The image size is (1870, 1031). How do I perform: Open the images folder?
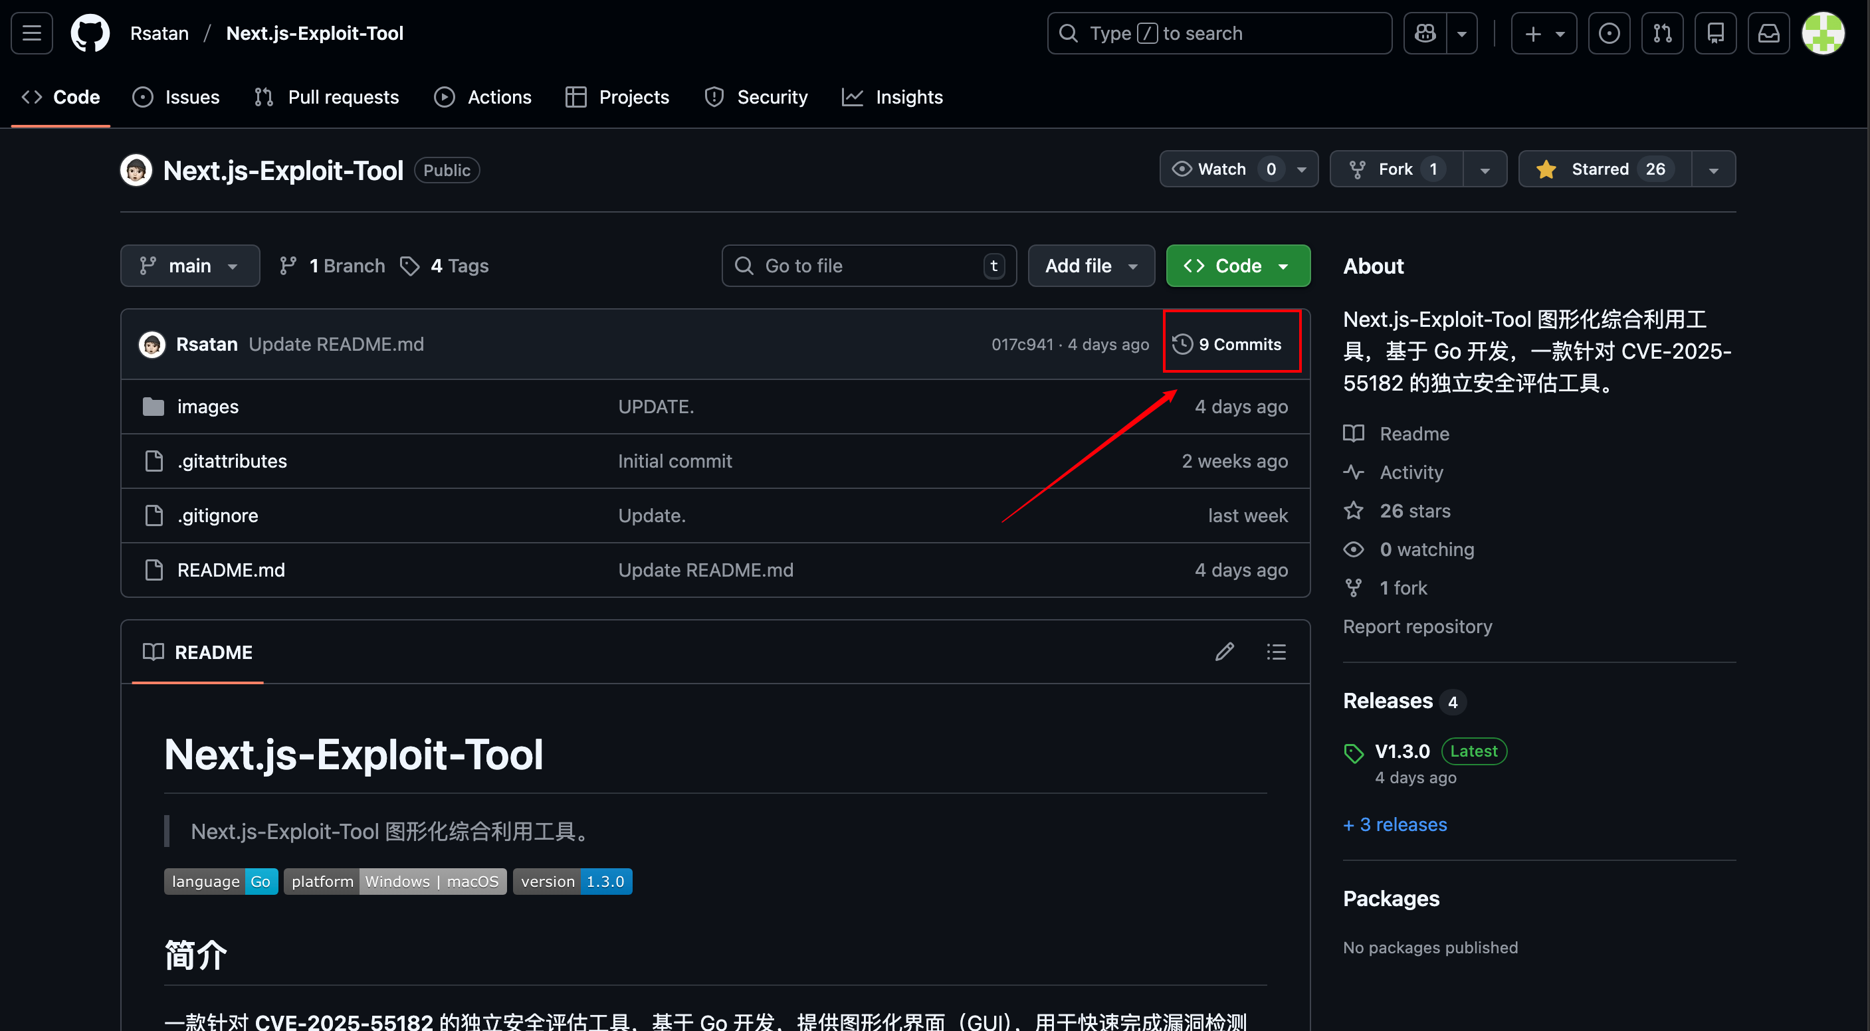207,407
